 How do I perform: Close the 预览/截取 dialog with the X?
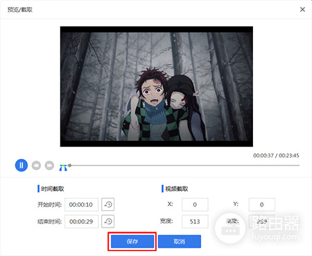tap(302, 10)
